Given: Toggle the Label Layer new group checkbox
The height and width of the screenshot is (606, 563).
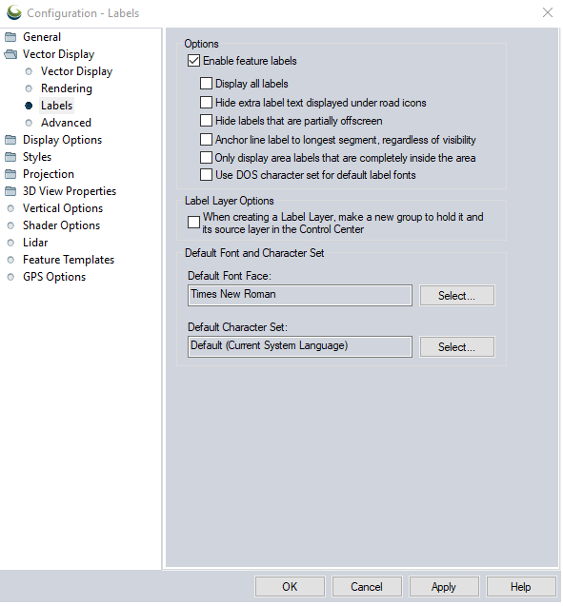Looking at the screenshot, I should coord(193,223).
